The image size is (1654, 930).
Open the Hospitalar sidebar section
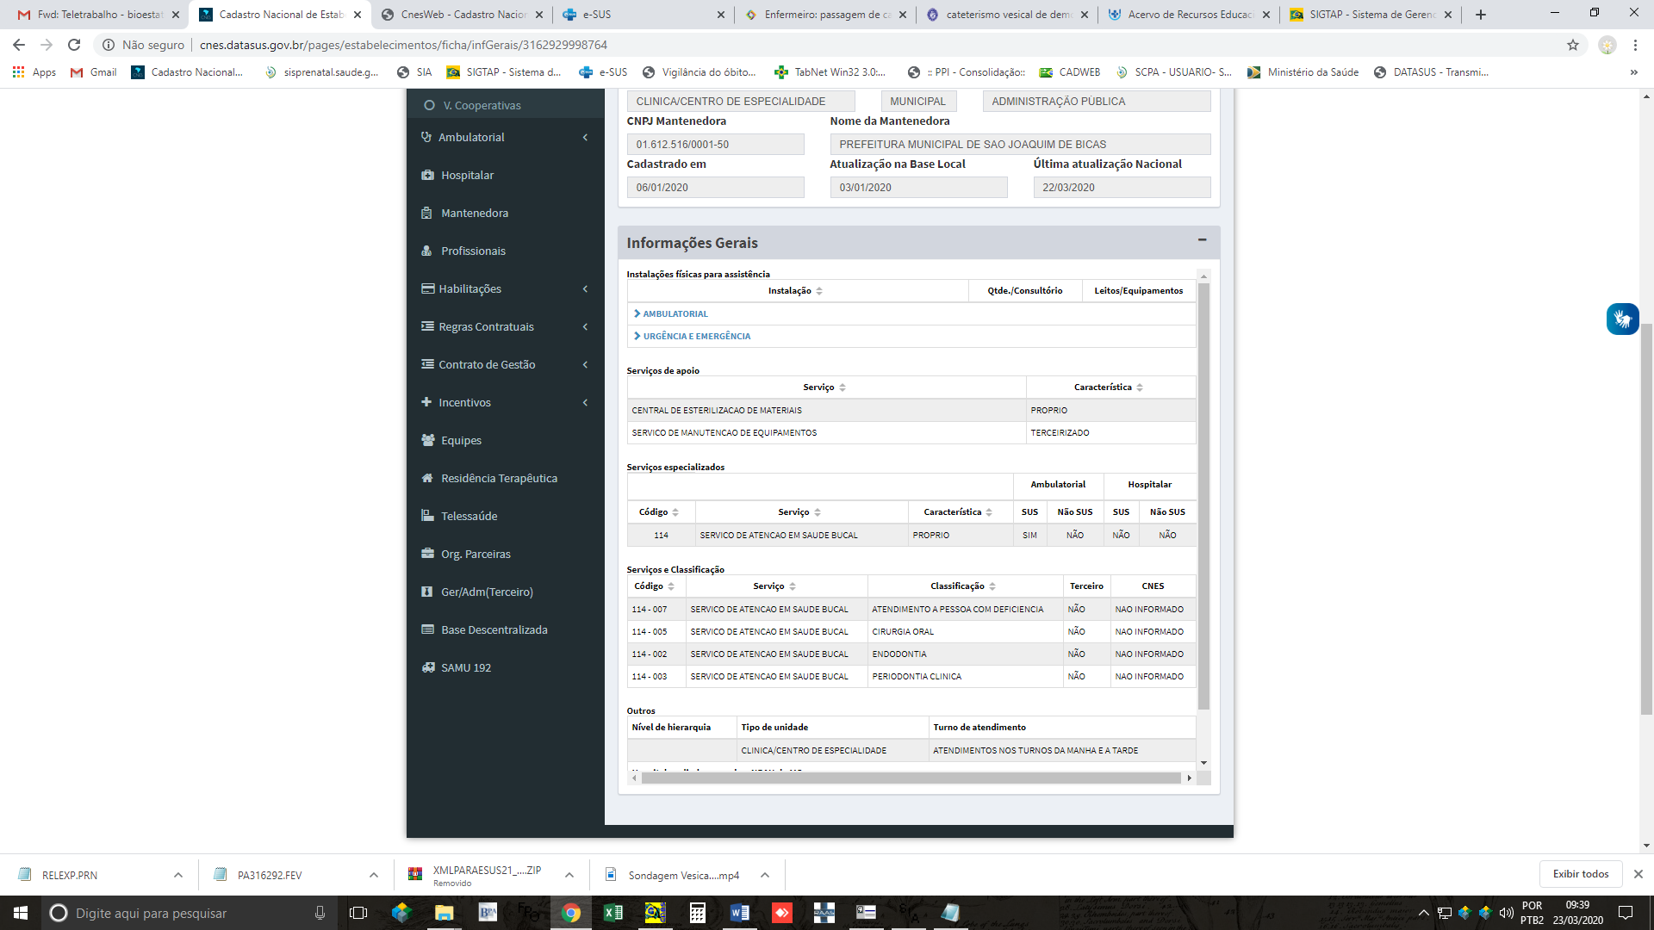(x=467, y=175)
